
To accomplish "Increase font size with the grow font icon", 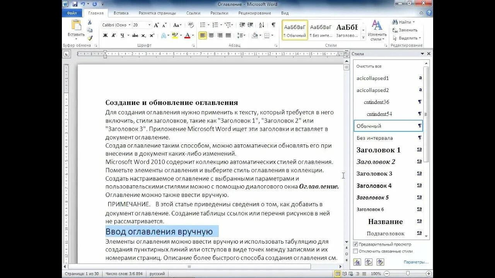I will tap(156, 25).
